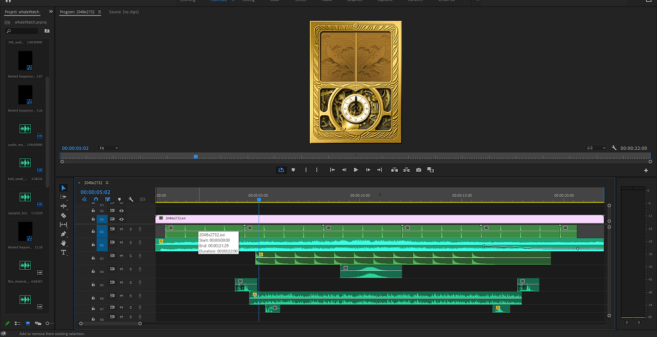
Task: Switch to Source: (no clips) tab
Action: coord(124,12)
